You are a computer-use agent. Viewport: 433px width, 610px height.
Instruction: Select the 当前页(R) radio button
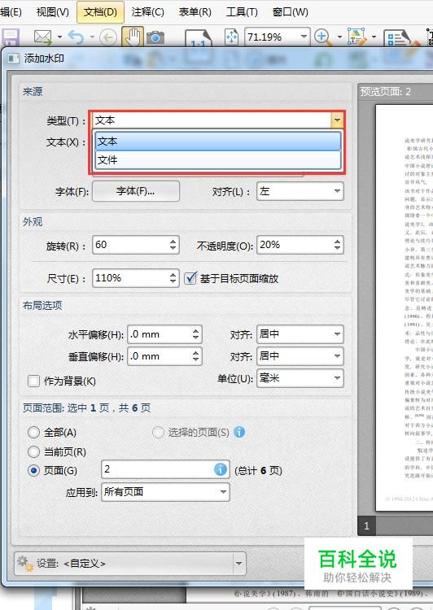34,451
